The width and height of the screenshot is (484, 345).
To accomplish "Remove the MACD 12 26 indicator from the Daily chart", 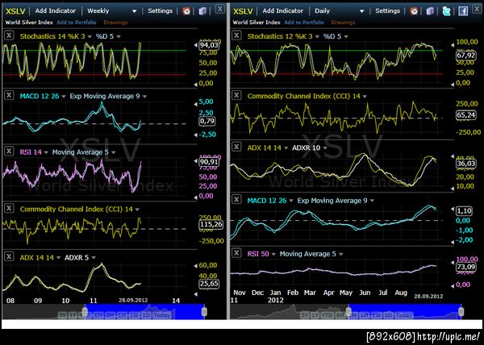I will click(x=236, y=199).
